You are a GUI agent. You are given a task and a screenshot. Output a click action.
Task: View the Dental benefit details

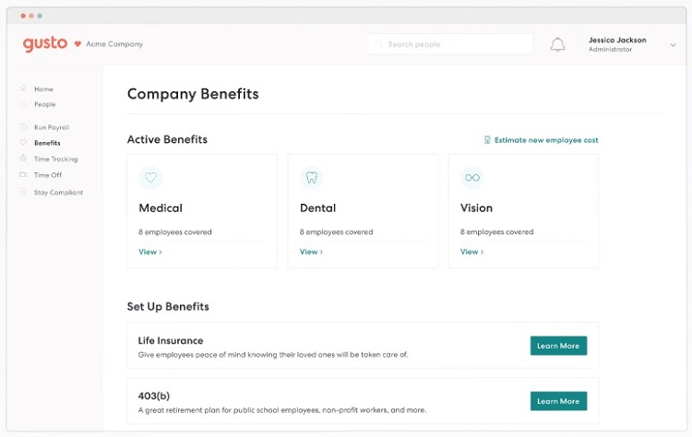click(x=311, y=252)
